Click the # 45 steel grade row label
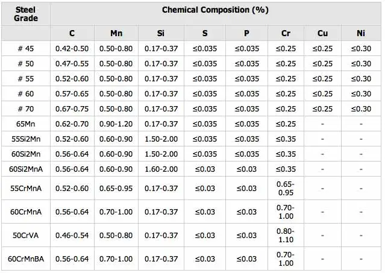This screenshot has width=385, height=273. [x=25, y=49]
